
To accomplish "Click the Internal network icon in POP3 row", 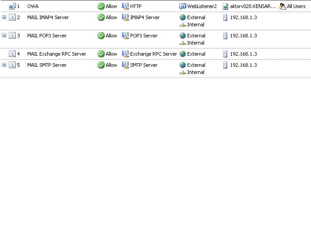I will [183, 43].
